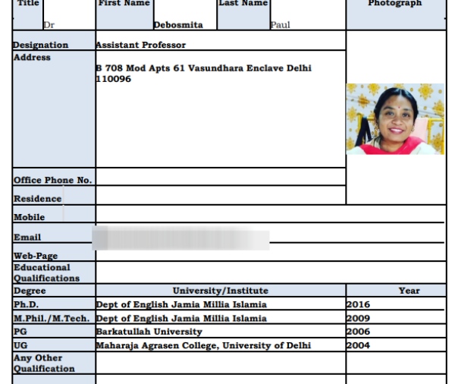Click the 'UG' row label
The image size is (455, 384).
[x=20, y=345]
